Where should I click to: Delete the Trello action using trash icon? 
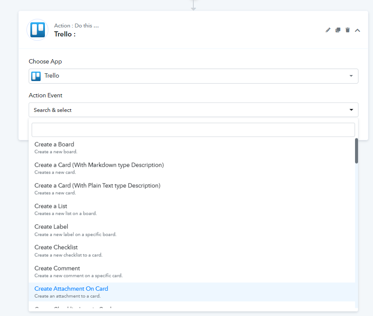[348, 30]
